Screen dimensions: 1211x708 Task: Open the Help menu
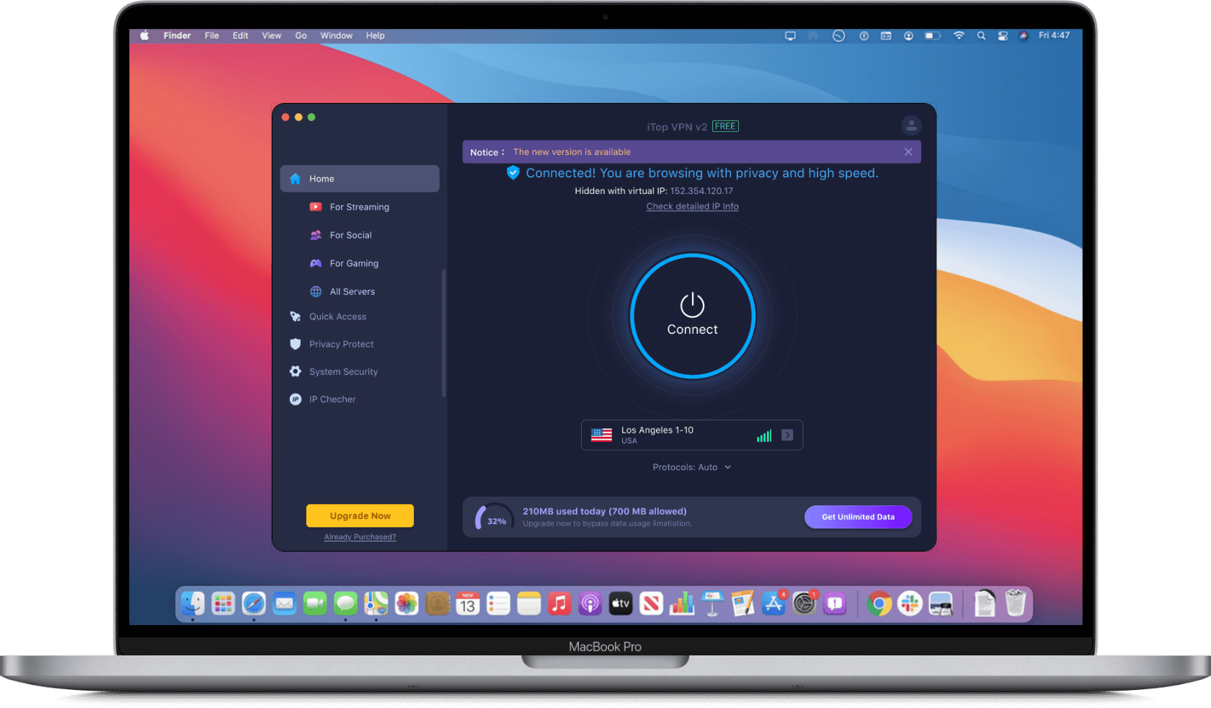click(375, 35)
